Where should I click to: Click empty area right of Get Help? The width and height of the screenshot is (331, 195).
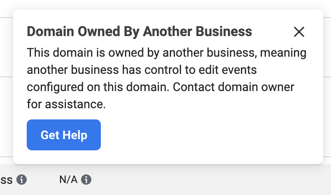211,135
